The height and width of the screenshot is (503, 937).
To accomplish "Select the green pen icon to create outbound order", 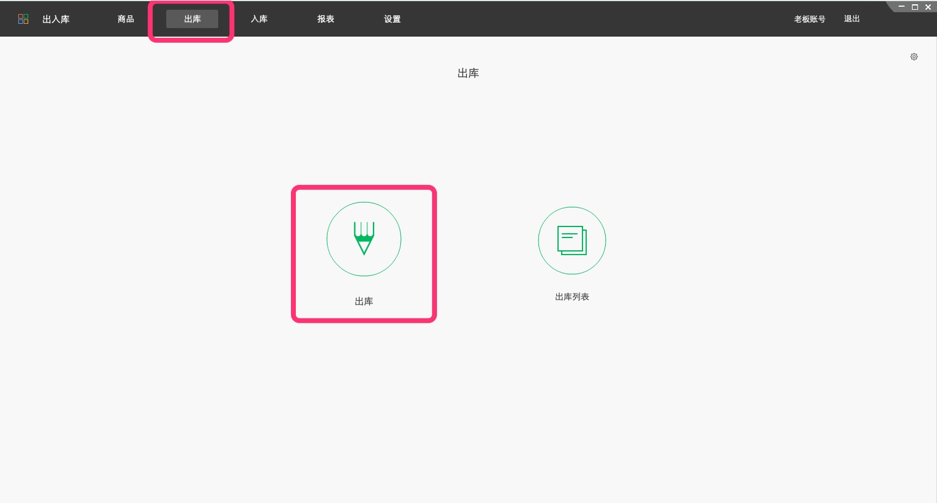I will pyautogui.click(x=364, y=239).
